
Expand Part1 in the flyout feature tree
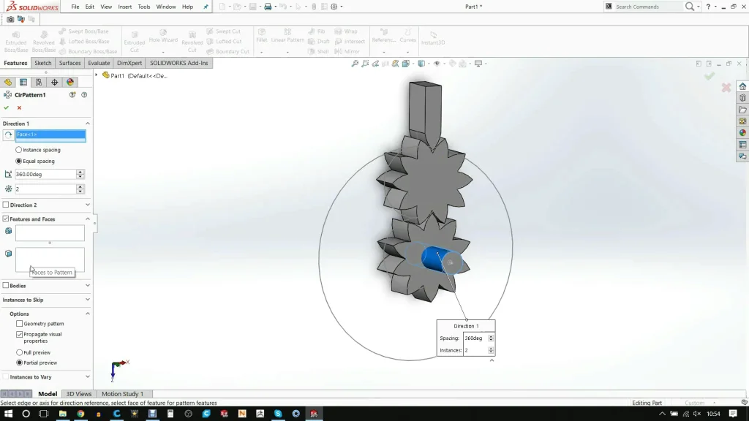pyautogui.click(x=97, y=75)
